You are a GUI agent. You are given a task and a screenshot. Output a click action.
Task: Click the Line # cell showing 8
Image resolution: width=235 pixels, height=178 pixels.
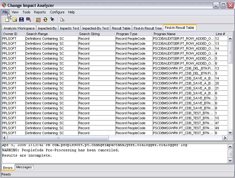click(221, 108)
